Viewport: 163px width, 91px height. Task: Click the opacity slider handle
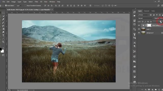click(160, 21)
